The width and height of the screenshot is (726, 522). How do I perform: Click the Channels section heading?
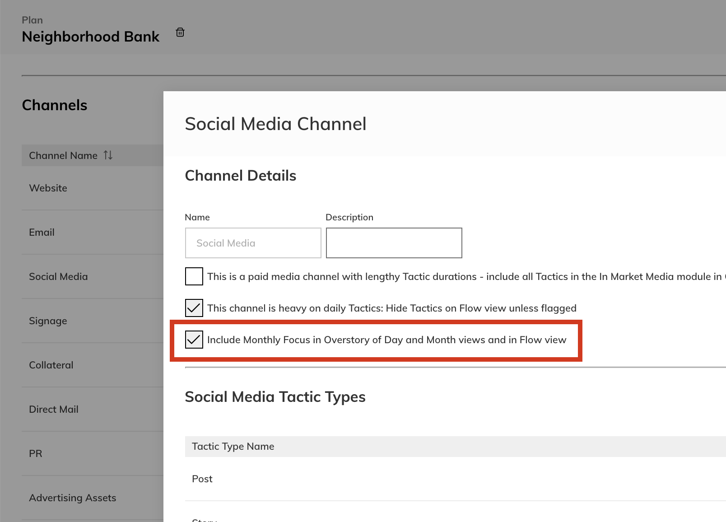(x=55, y=105)
